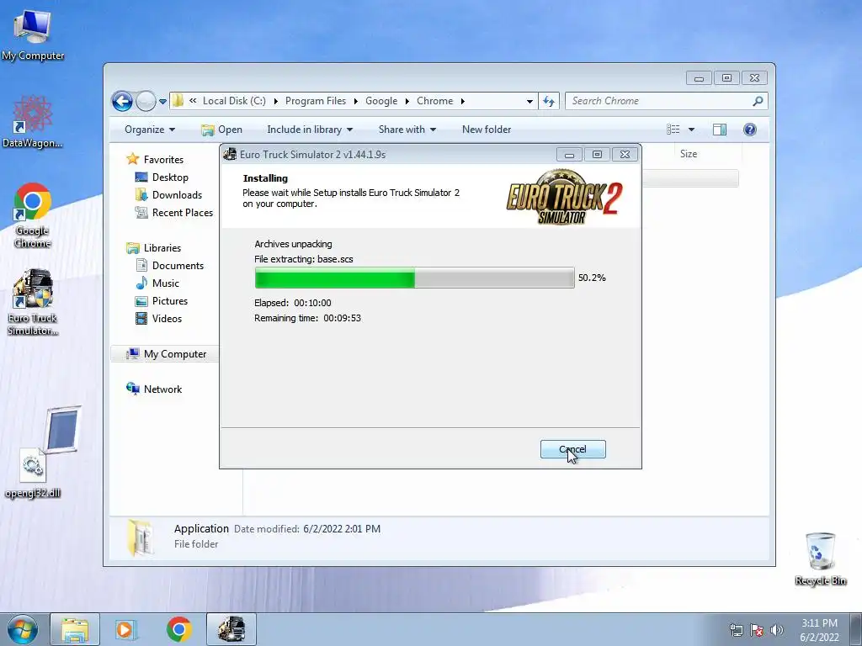The width and height of the screenshot is (862, 646).
Task: Click the Size column header
Action: 689,155
